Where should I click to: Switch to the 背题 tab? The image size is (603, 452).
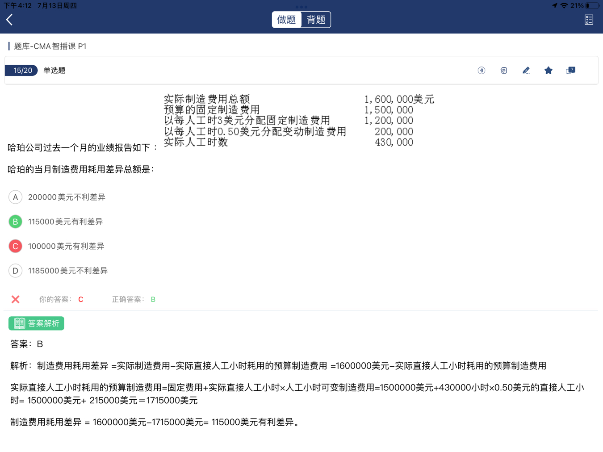[316, 20]
